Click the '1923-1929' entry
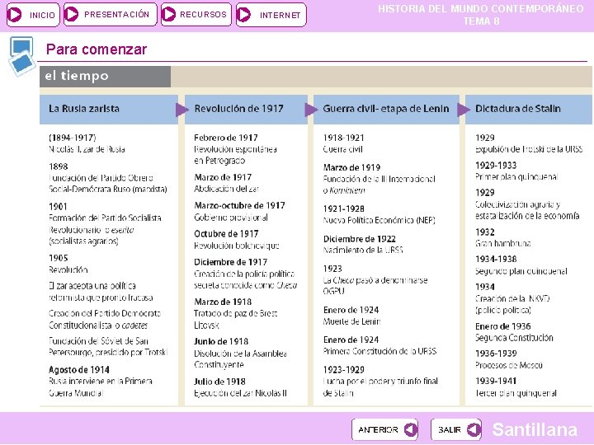The height and width of the screenshot is (445, 594). pos(343,369)
